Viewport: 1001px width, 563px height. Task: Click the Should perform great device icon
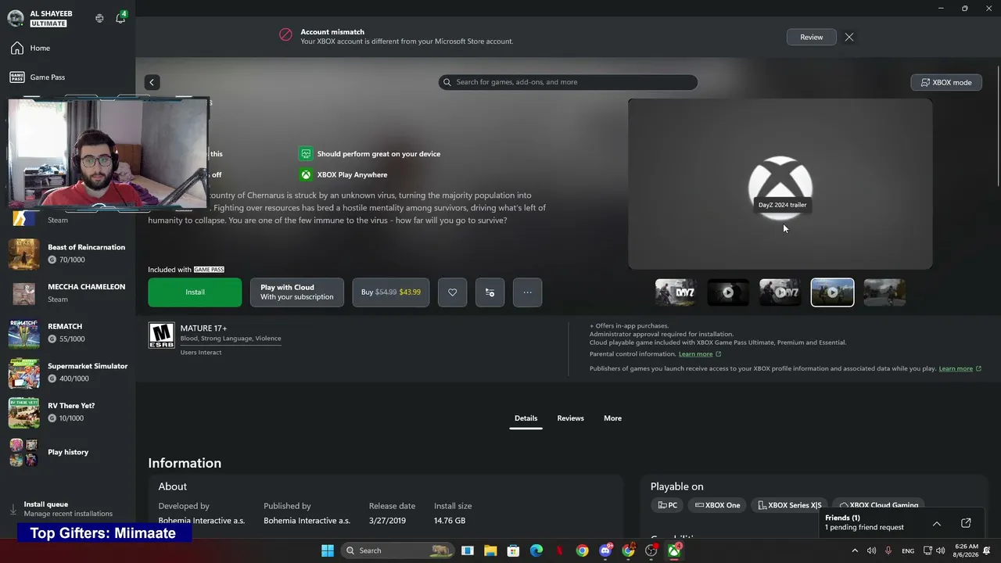click(x=306, y=154)
